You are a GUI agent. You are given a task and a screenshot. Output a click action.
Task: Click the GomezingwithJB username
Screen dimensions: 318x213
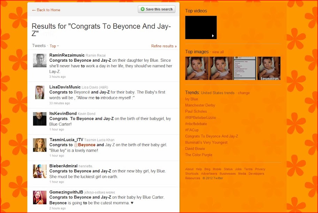[66, 192]
